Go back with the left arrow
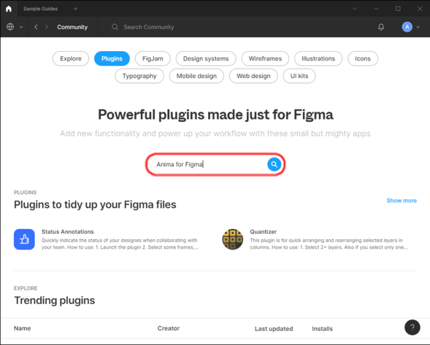 tap(36, 27)
